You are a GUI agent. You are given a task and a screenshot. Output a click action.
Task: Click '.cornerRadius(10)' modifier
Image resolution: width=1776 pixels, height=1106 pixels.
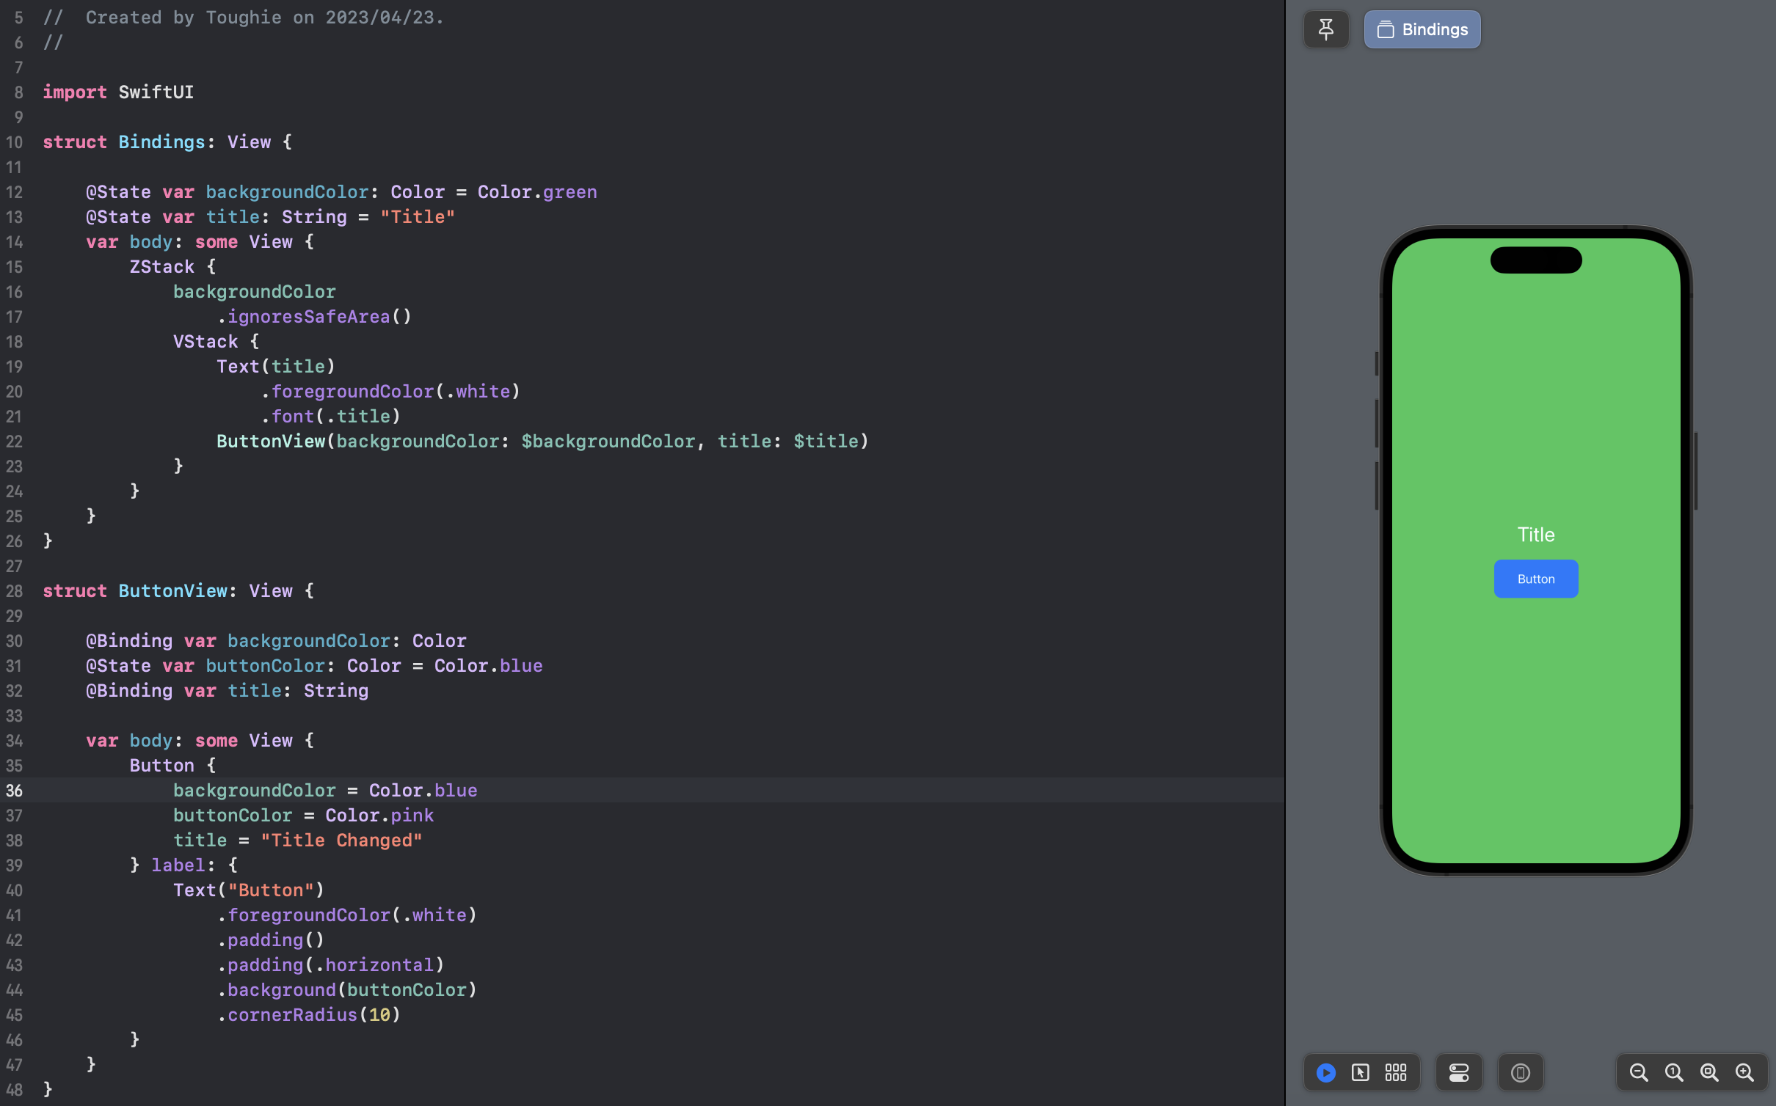click(308, 1015)
